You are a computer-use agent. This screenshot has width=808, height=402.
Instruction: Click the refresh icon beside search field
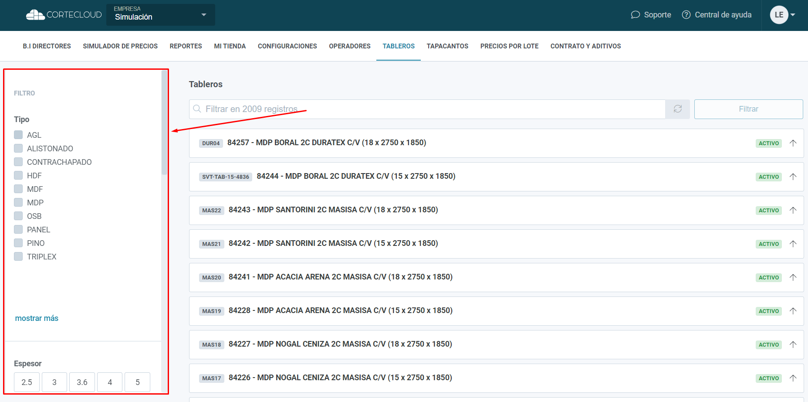pyautogui.click(x=677, y=109)
